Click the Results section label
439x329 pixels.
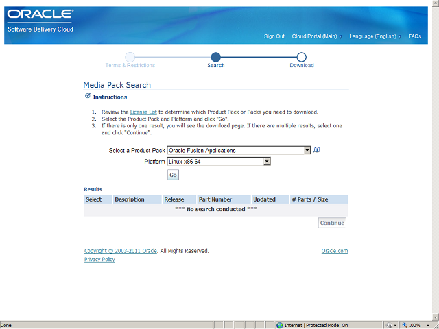(x=93, y=189)
